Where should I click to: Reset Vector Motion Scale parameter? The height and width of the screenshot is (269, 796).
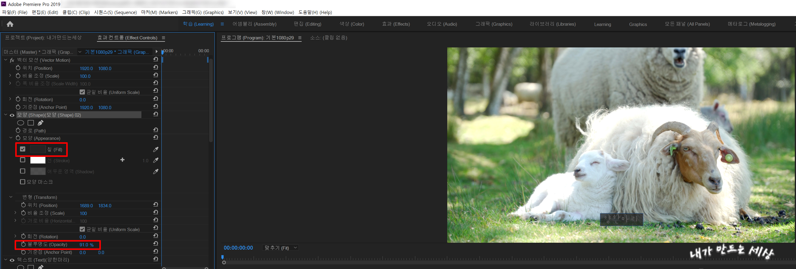[x=156, y=75]
